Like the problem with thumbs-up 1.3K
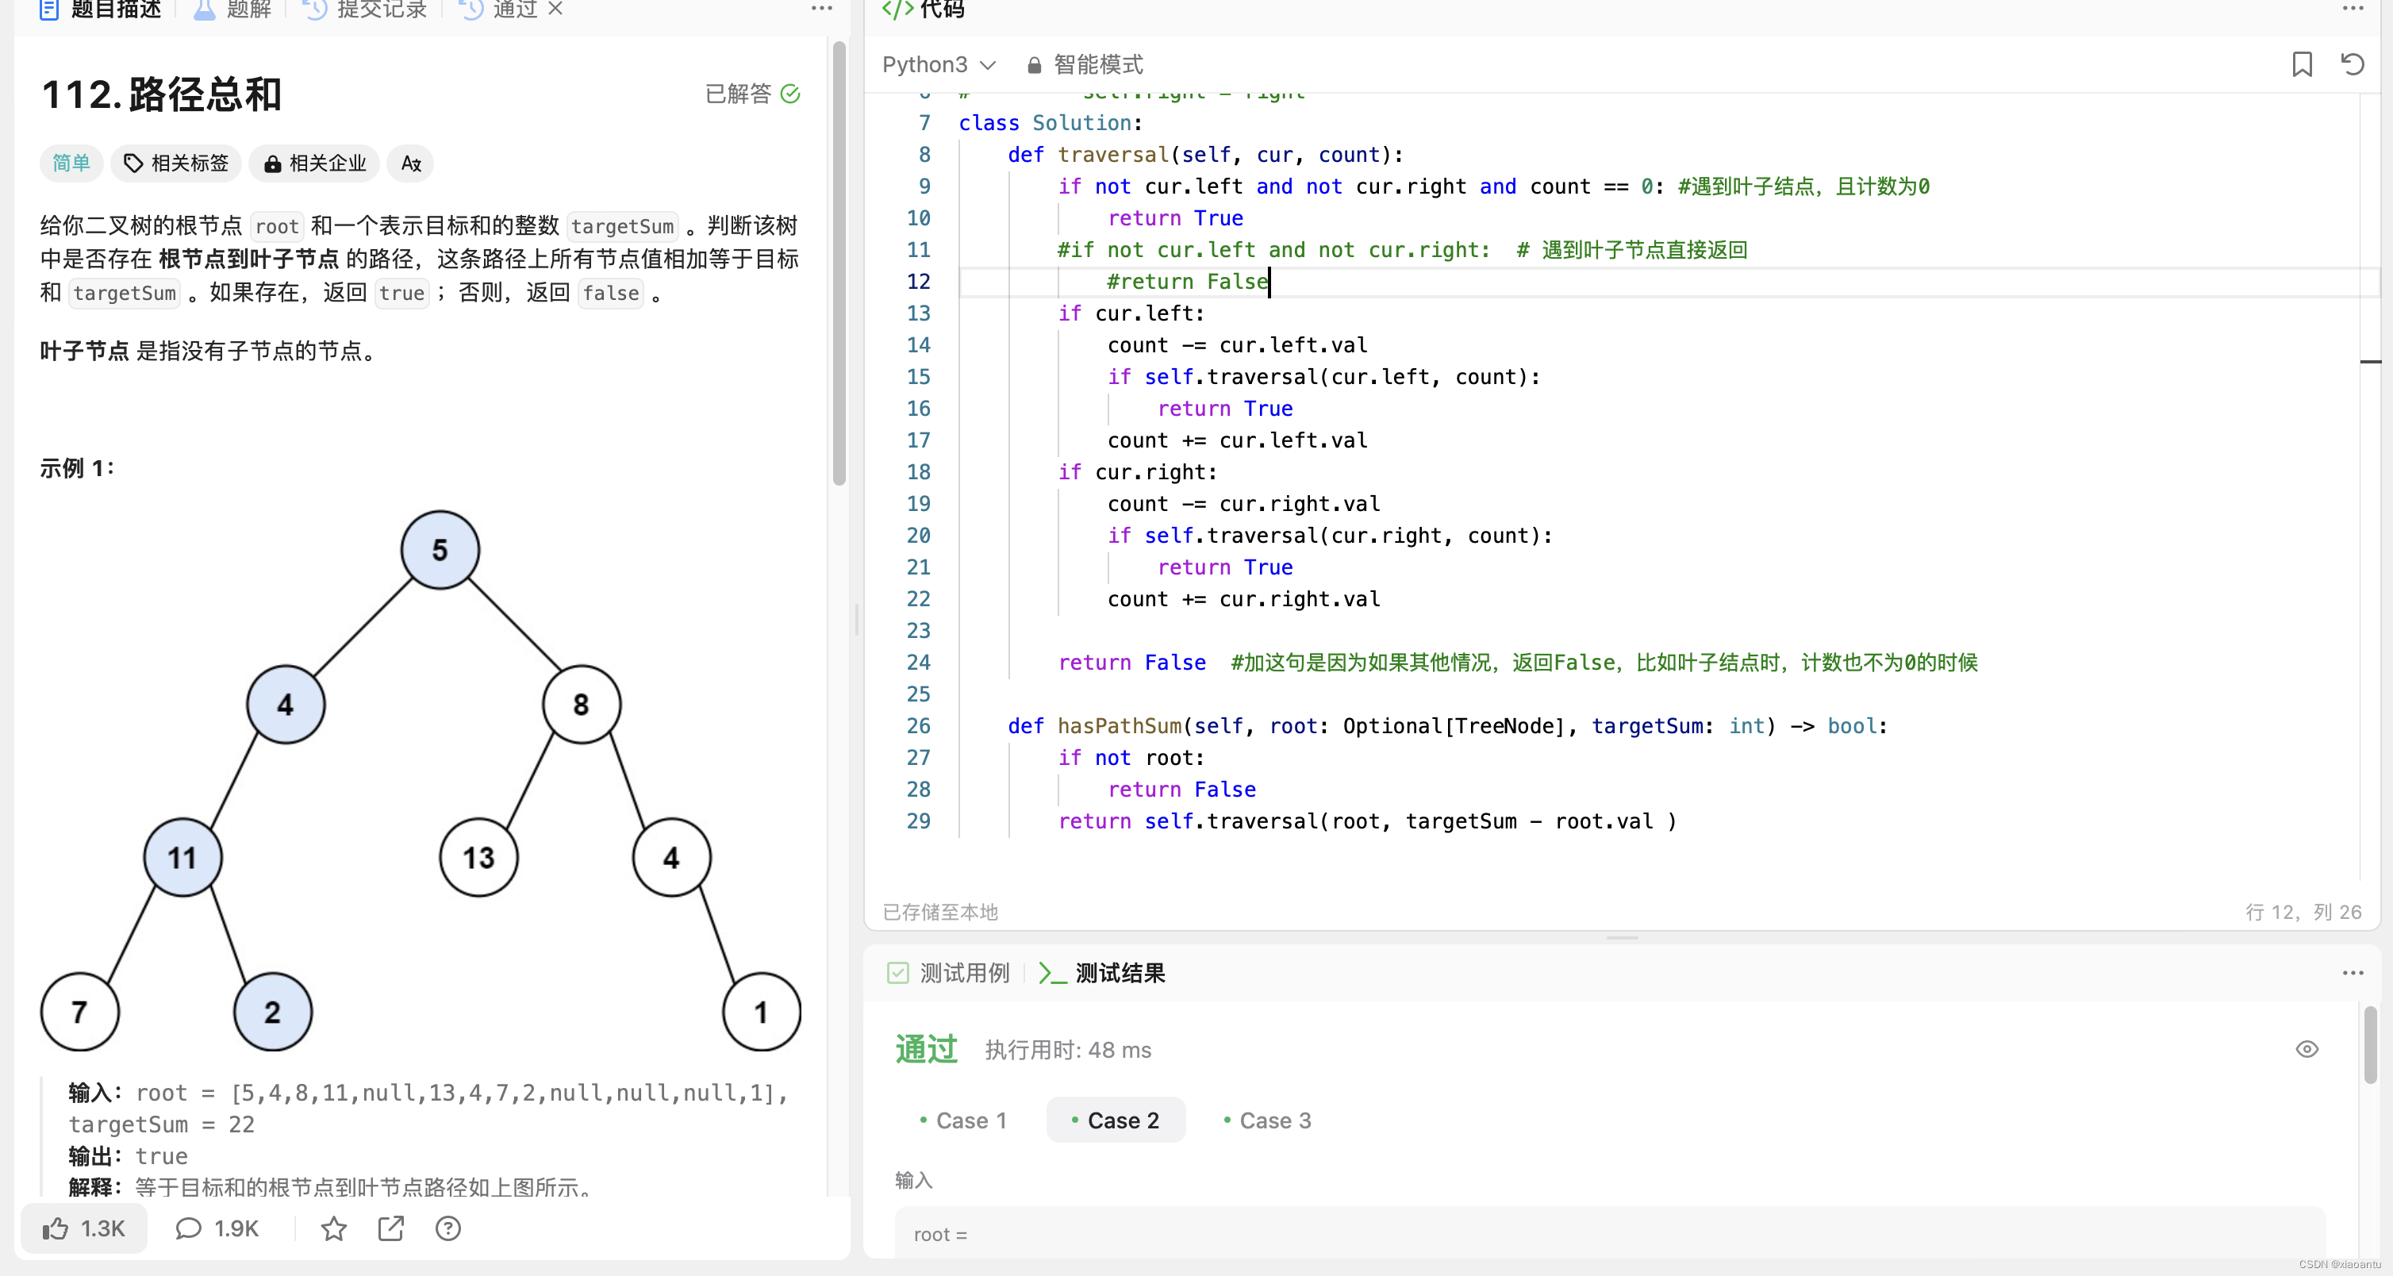The width and height of the screenshot is (2393, 1276). click(x=83, y=1228)
